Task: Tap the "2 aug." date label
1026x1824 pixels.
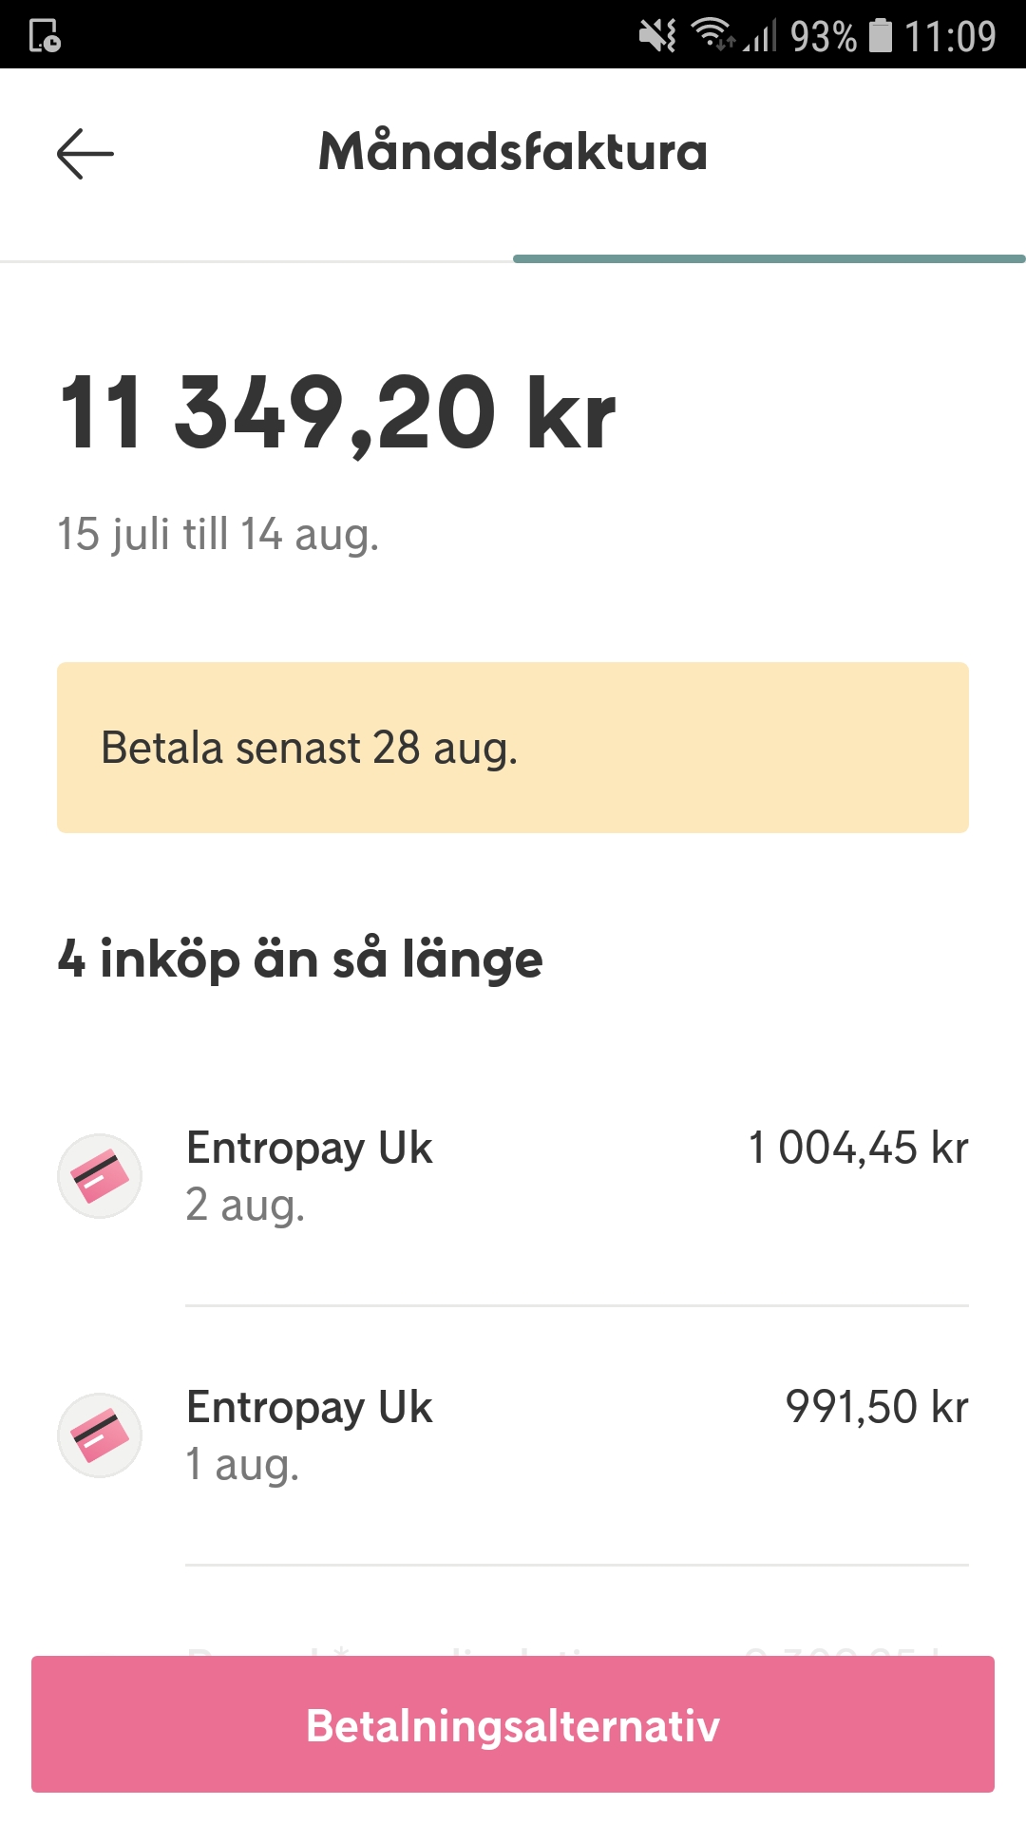Action: [245, 1206]
